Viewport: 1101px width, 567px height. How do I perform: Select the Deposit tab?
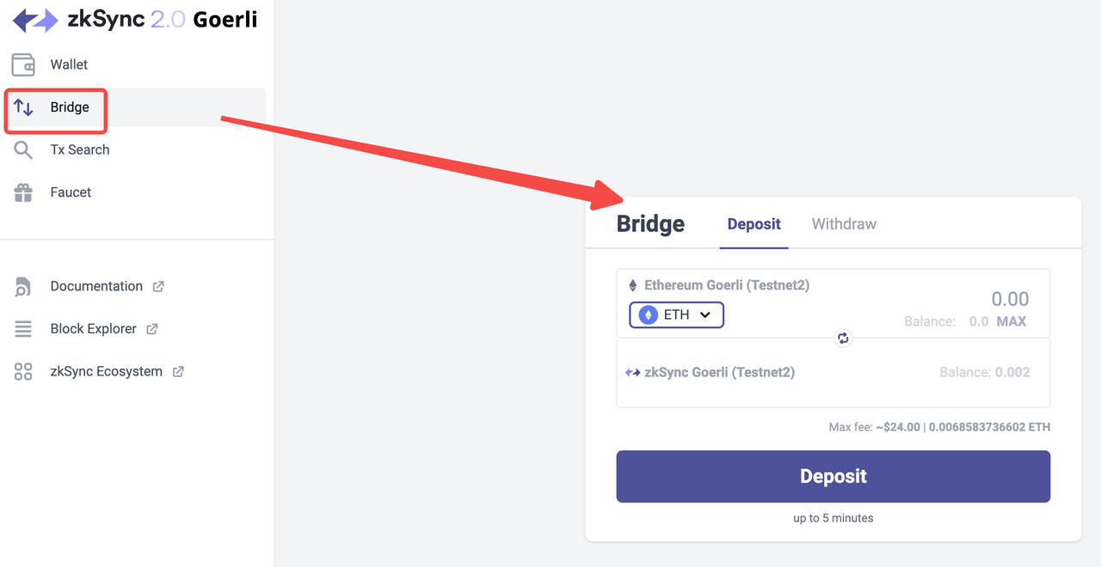coord(753,224)
